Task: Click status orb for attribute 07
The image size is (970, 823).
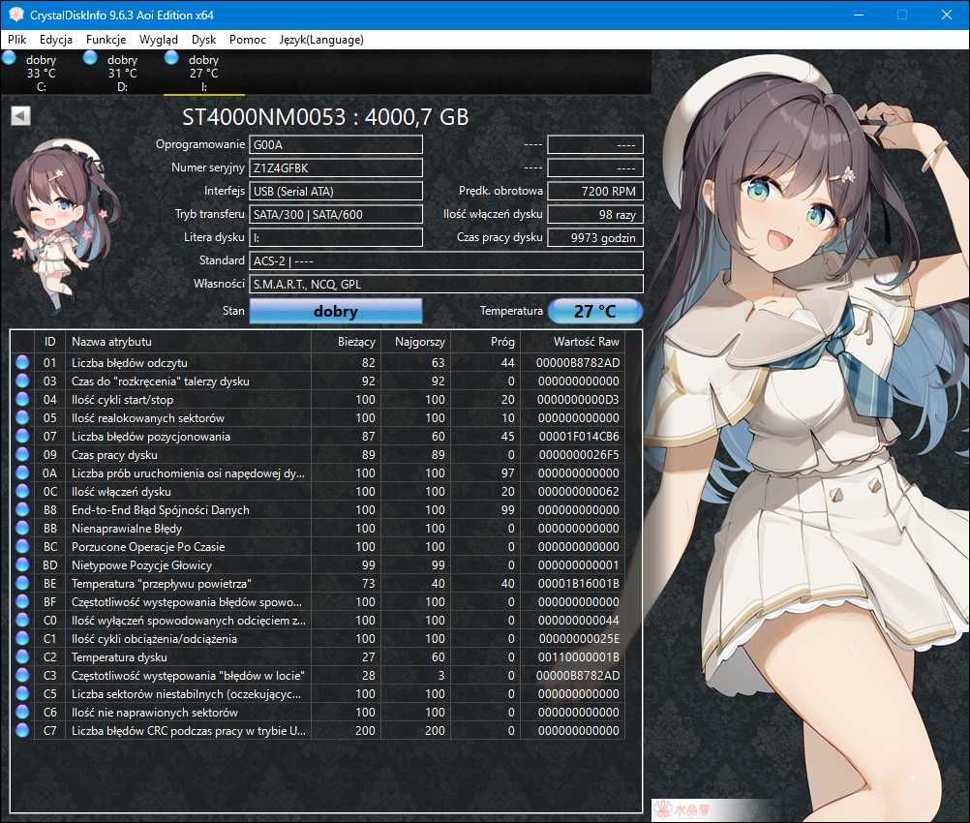Action: (22, 437)
